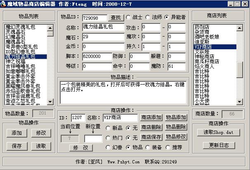Click the 新位置 position input box
Viewport: 250px width, 170px height.
[x=93, y=138]
